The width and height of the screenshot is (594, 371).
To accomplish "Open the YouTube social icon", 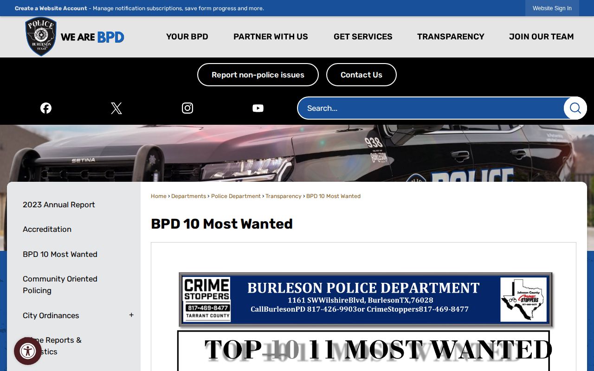I will [258, 108].
